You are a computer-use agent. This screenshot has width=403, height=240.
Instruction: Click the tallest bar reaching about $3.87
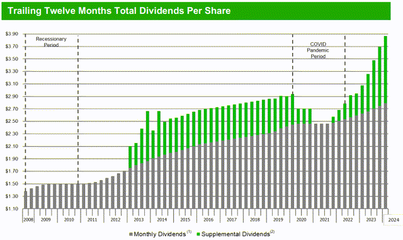coord(385,122)
